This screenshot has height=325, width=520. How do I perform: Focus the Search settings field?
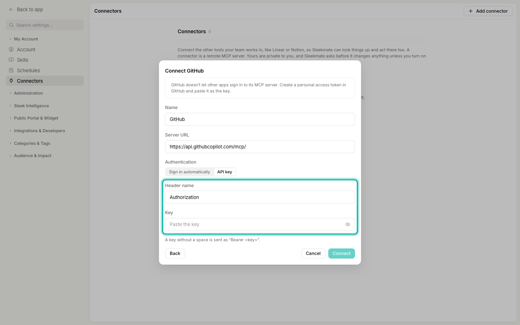click(x=45, y=25)
